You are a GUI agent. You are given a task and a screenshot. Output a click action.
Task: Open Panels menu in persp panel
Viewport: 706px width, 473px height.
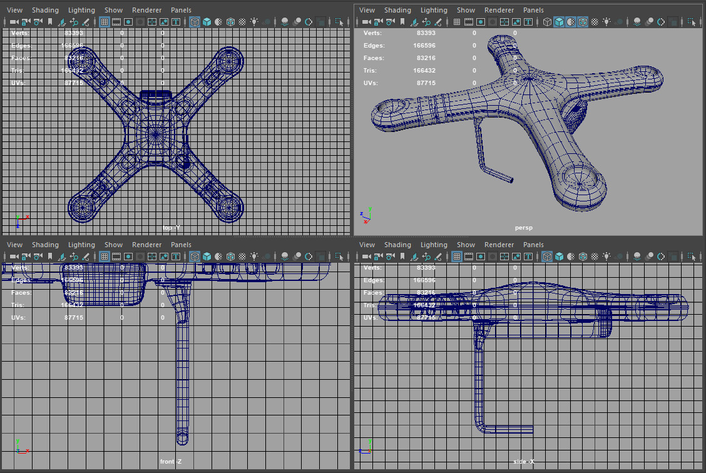[x=533, y=10]
